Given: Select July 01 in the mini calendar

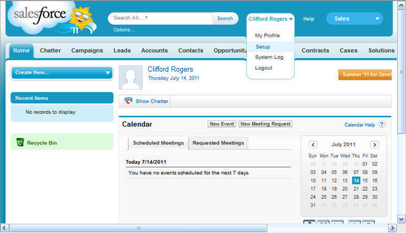Looking at the screenshot, I should click(x=365, y=164).
